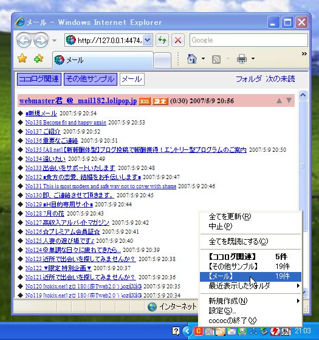
Task: Click the red Stop loading icon
Action: click(x=178, y=40)
